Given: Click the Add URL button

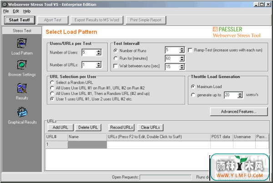Looking at the screenshot, I should pyautogui.click(x=61, y=128).
